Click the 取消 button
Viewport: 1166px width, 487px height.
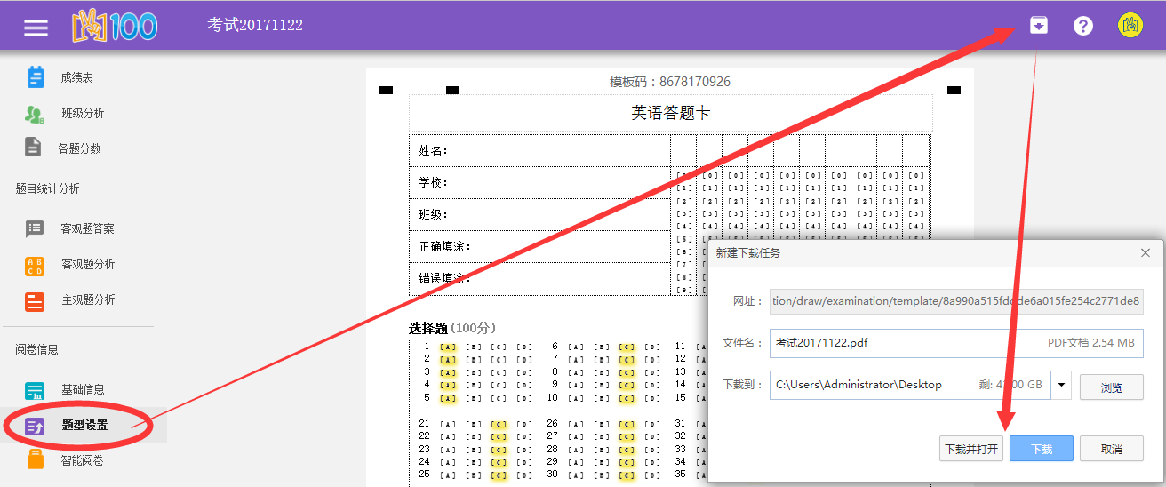pos(1111,449)
